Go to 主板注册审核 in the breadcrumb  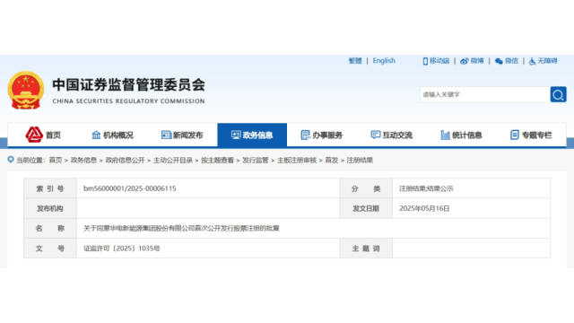(x=297, y=160)
